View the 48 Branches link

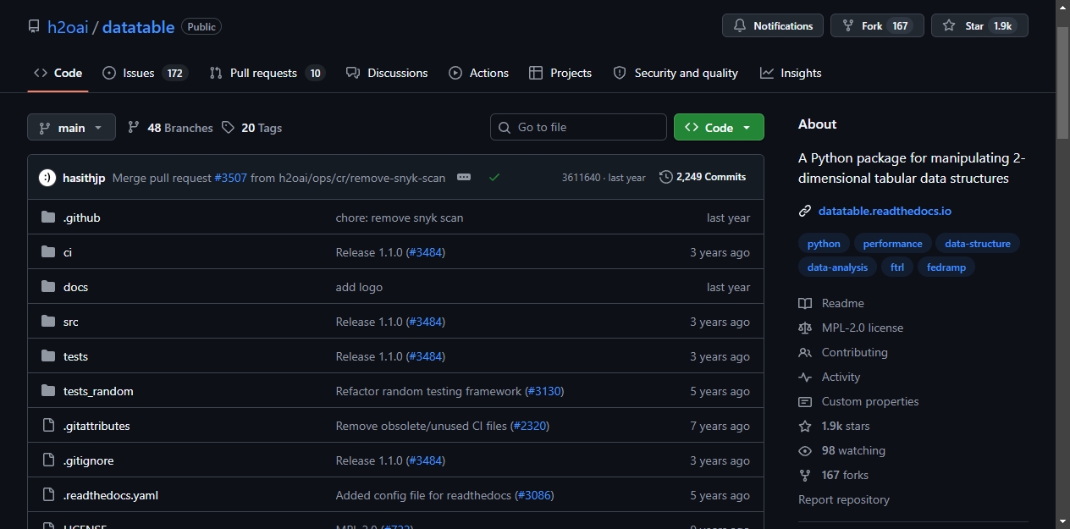click(x=170, y=128)
